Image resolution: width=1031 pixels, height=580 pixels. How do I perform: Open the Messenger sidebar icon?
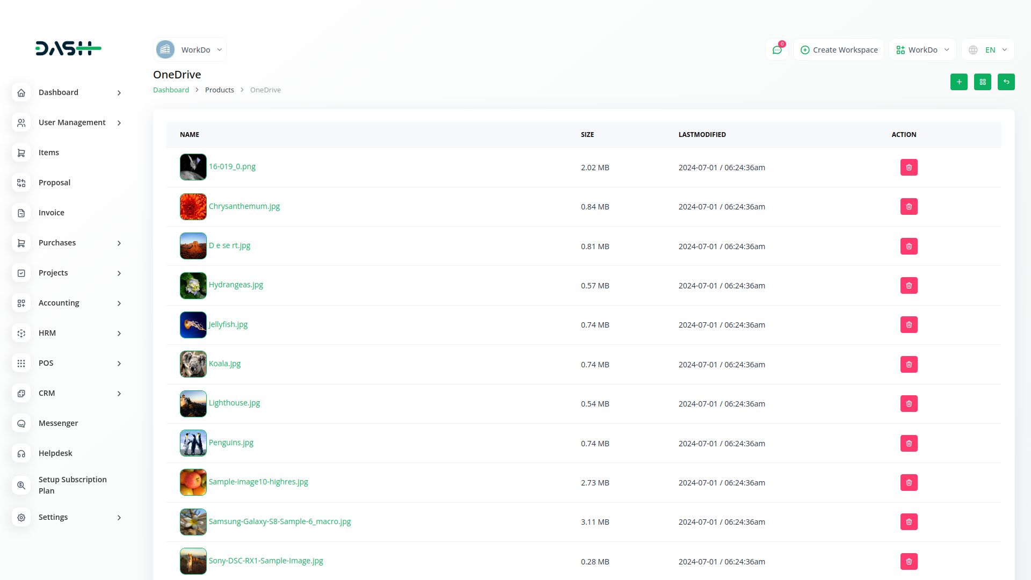point(21,424)
